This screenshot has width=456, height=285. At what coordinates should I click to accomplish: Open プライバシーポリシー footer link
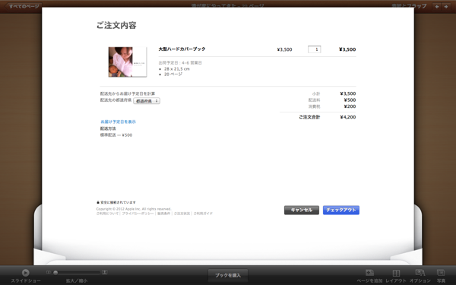click(138, 214)
